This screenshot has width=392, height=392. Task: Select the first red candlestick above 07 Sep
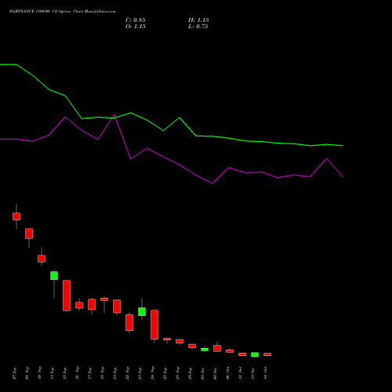click(16, 216)
